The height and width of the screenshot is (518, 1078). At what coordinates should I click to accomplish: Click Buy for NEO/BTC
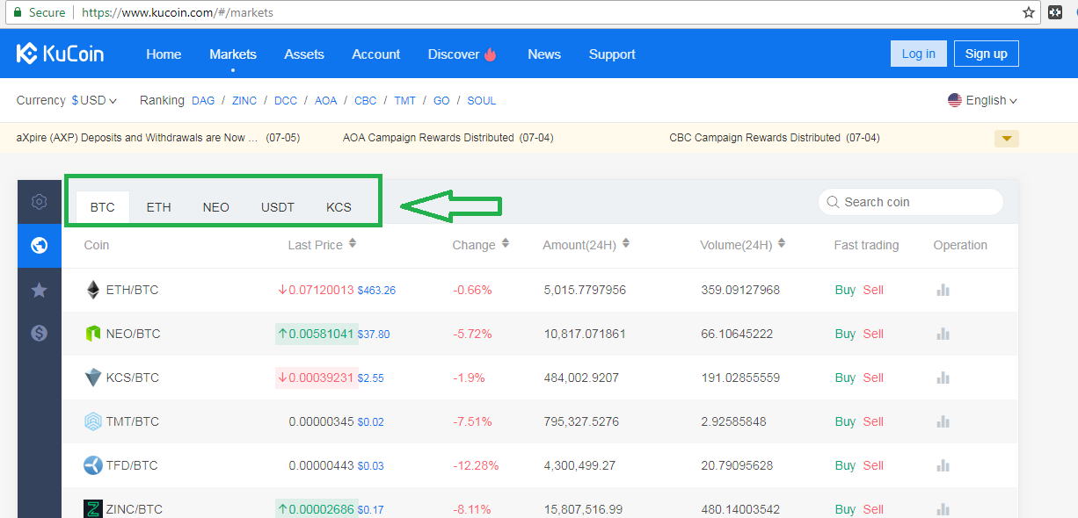pyautogui.click(x=845, y=334)
